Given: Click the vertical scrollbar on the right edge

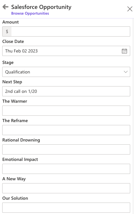Looking at the screenshot, I should pos(133,116).
